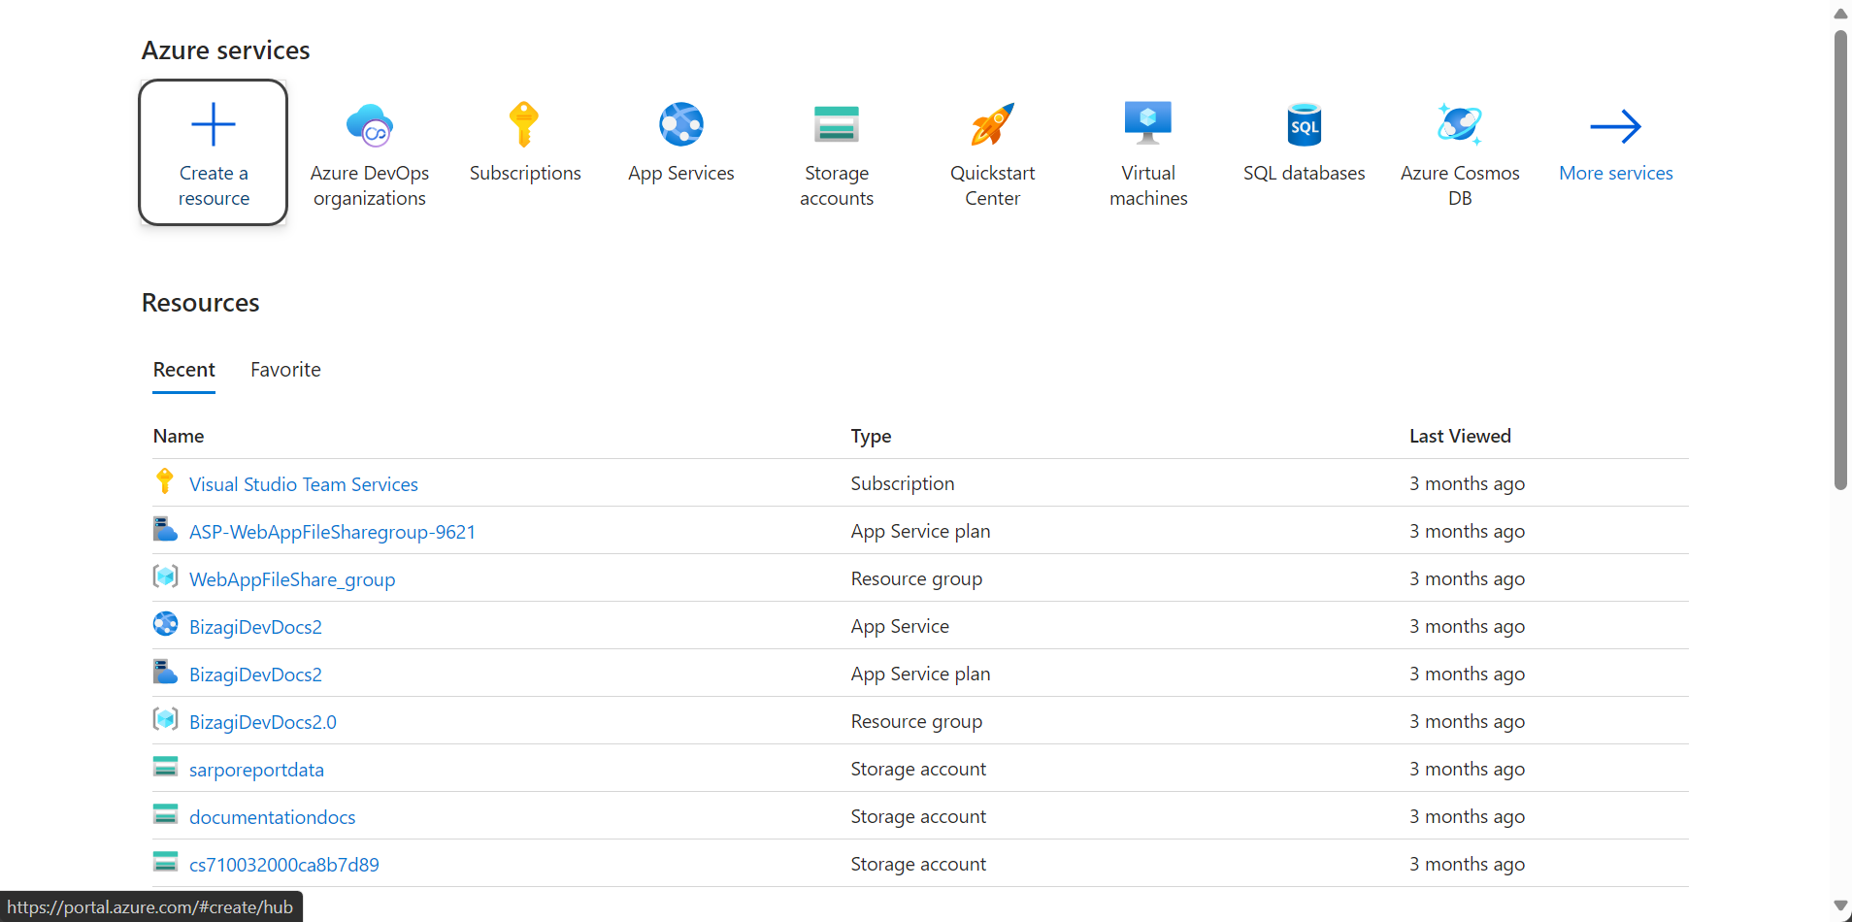Viewport: 1852px width, 922px height.
Task: Click the Resources heading
Action: pos(200,303)
